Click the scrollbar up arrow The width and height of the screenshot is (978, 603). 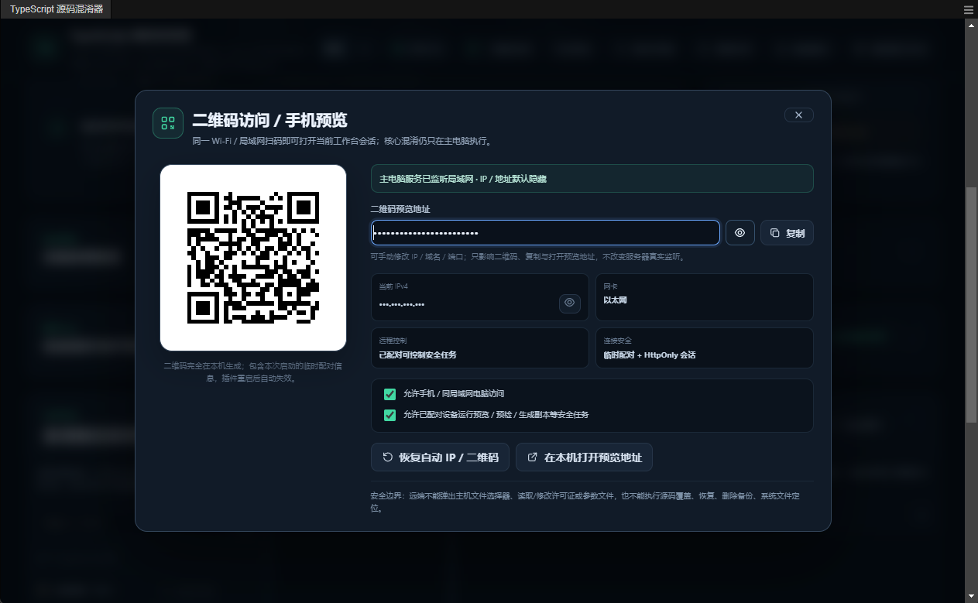(x=971, y=25)
